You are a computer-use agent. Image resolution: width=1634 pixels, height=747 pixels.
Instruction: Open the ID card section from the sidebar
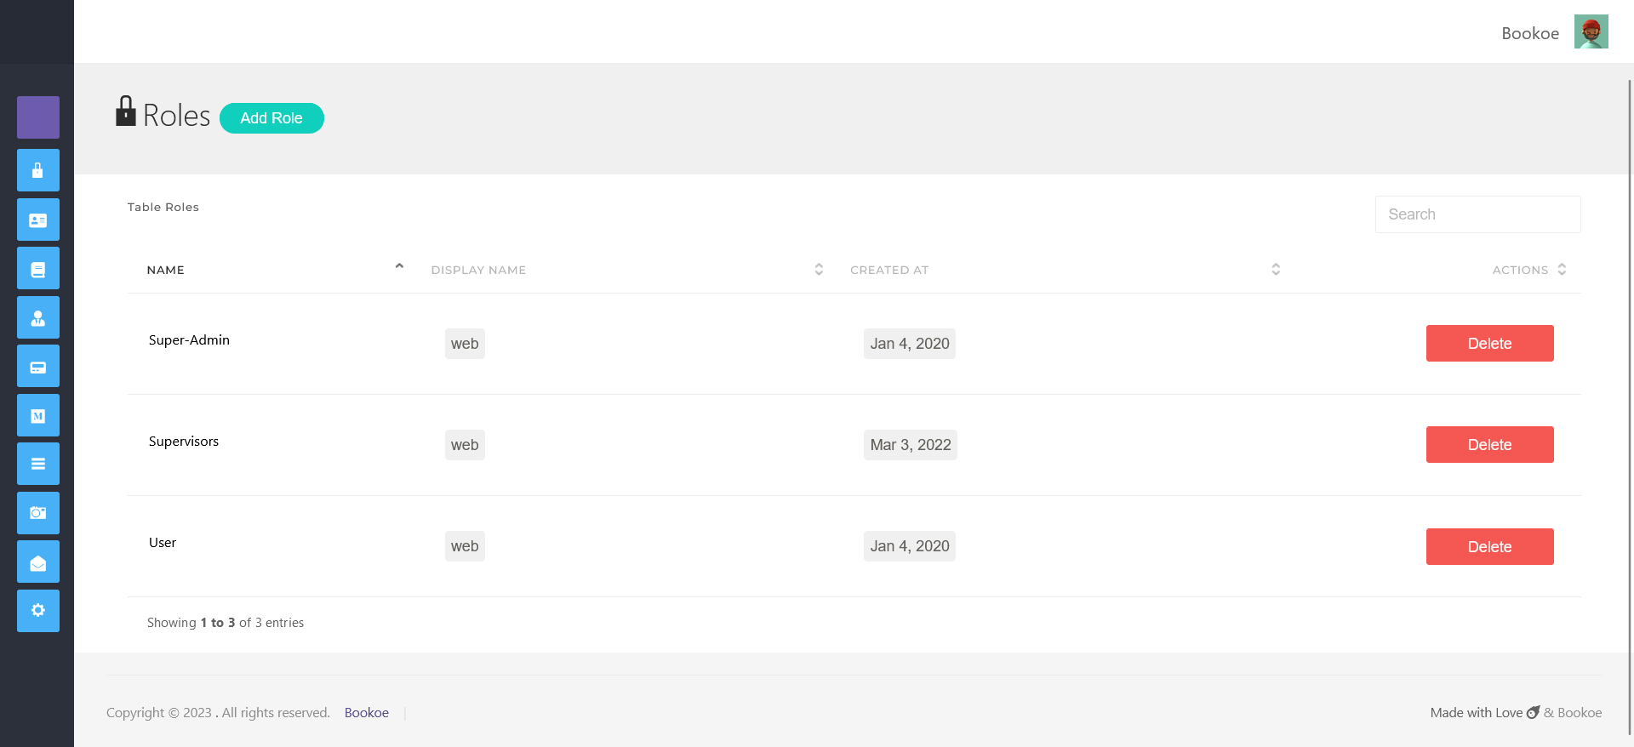tap(37, 220)
